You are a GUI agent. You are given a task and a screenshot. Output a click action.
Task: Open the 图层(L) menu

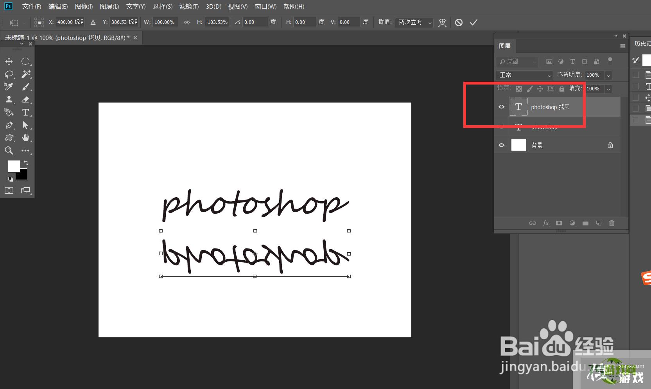(109, 7)
